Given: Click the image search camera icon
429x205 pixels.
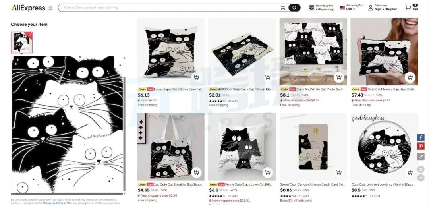Looking at the screenshot, I should [283, 8].
